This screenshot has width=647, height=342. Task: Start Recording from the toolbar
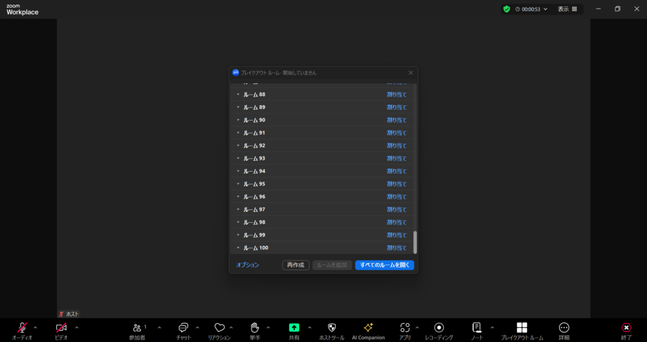click(438, 327)
